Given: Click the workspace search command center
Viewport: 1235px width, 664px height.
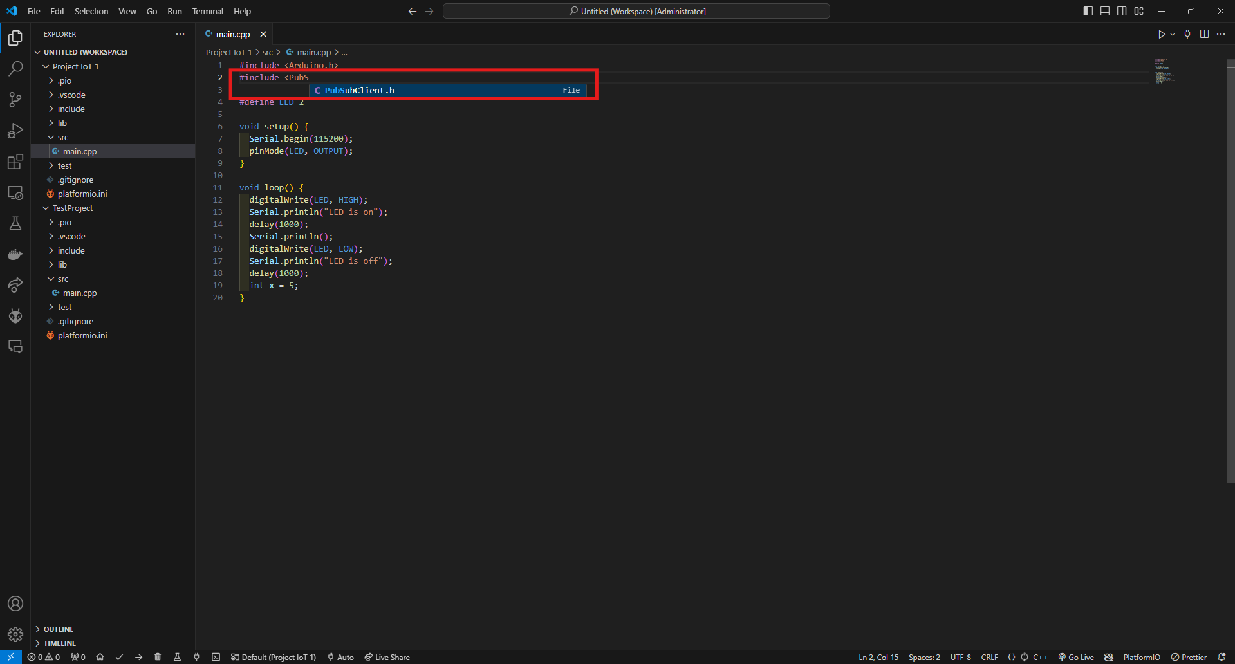Looking at the screenshot, I should [636, 11].
